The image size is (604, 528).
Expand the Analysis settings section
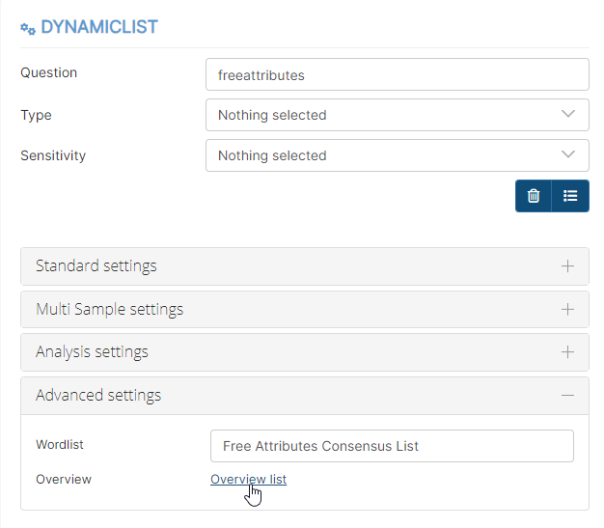click(x=305, y=352)
